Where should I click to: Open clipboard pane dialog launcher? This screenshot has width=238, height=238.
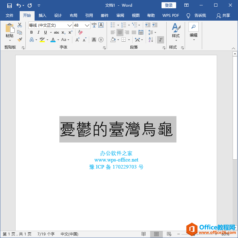pos(23,48)
